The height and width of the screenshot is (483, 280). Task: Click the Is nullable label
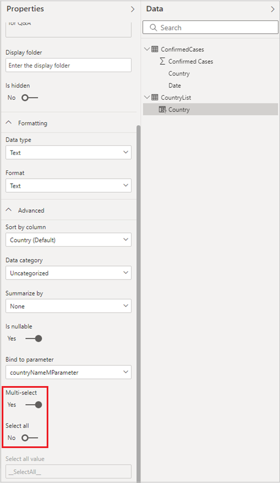coord(19,326)
